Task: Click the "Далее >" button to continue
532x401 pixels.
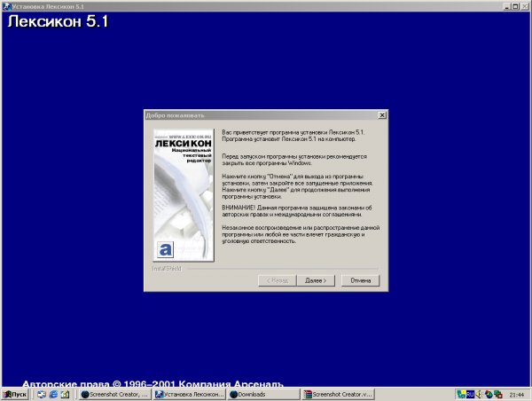Action: 316,280
